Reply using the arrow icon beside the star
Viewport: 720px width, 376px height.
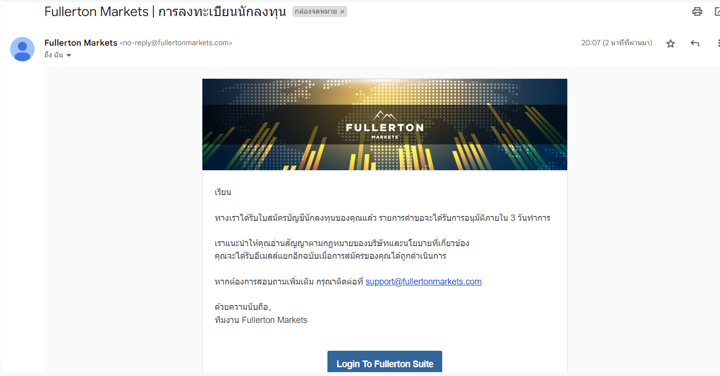point(695,43)
